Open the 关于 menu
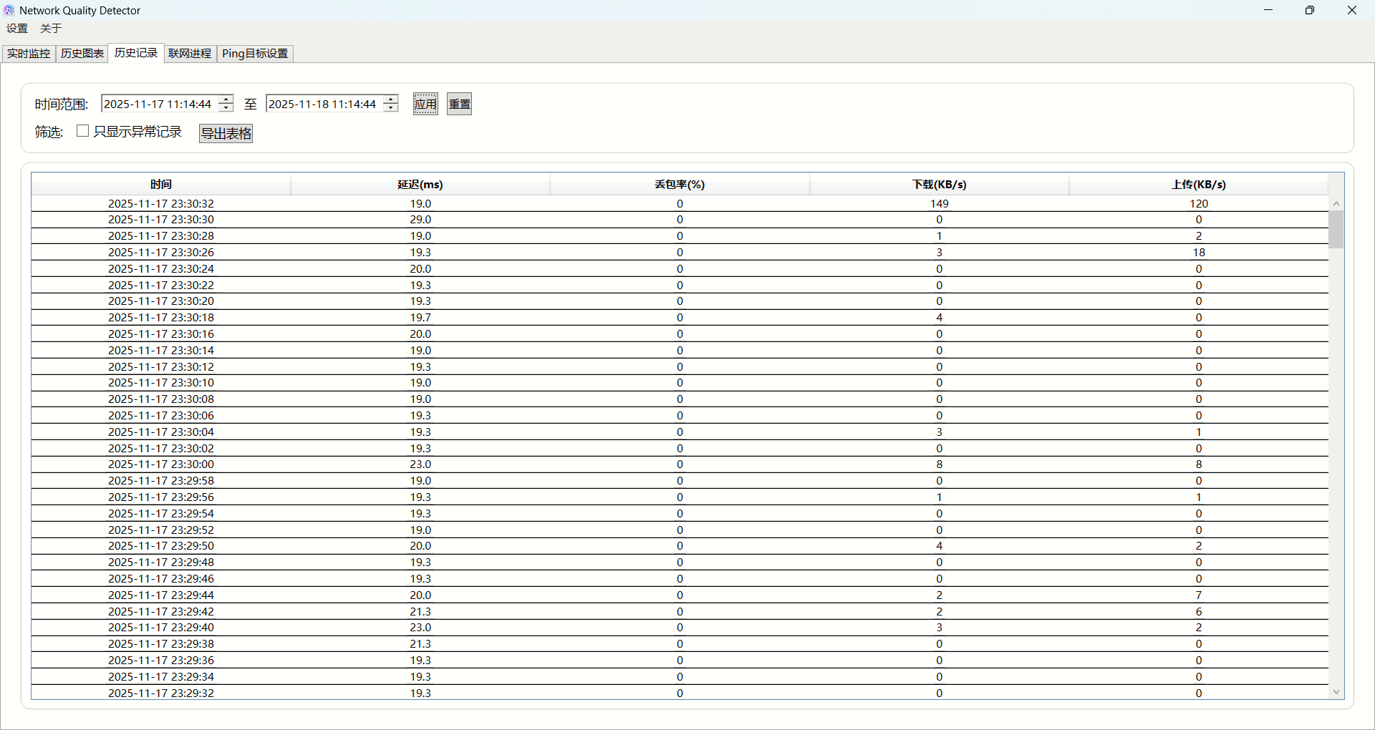The width and height of the screenshot is (1375, 730). pyautogui.click(x=51, y=29)
